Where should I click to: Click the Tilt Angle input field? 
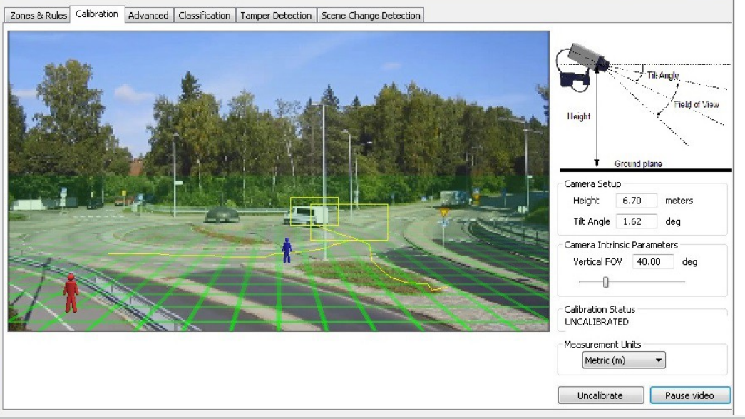click(636, 221)
